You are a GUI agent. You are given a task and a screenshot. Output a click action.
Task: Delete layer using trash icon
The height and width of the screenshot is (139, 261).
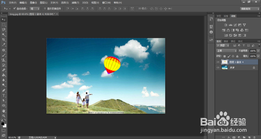pyautogui.click(x=254, y=137)
